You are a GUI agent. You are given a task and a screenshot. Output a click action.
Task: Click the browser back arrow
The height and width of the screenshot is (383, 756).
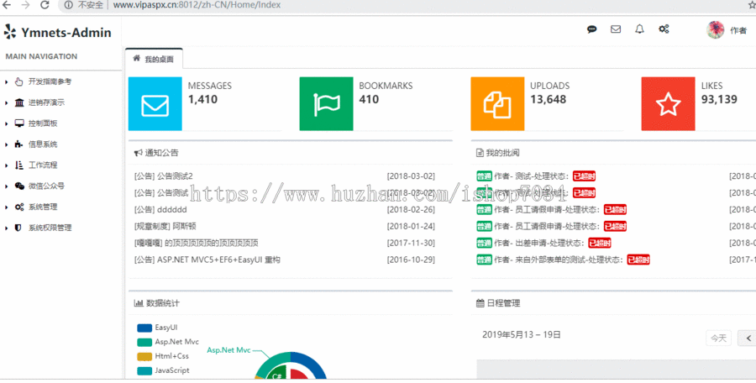point(7,5)
